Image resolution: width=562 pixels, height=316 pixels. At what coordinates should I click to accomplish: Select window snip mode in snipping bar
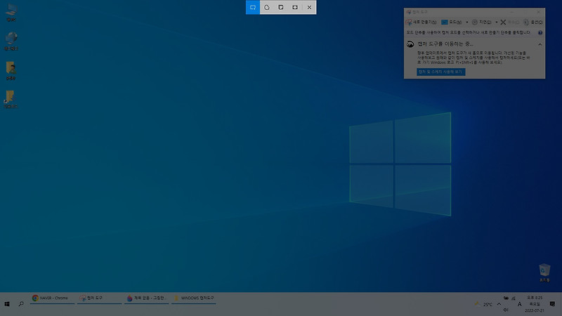[280, 7]
